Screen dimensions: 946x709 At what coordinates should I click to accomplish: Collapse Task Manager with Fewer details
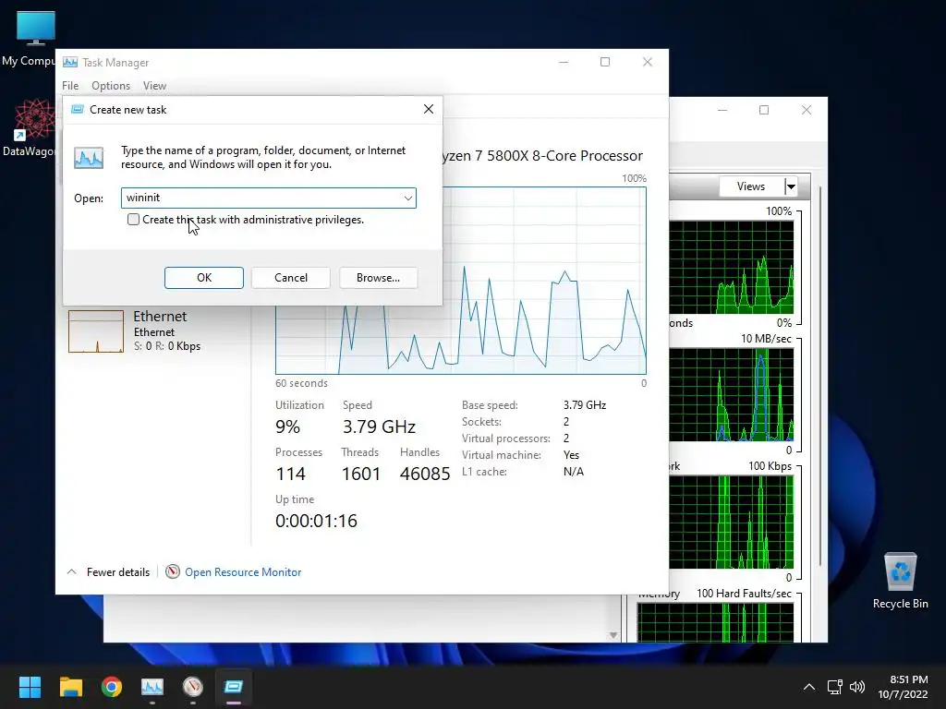click(108, 572)
